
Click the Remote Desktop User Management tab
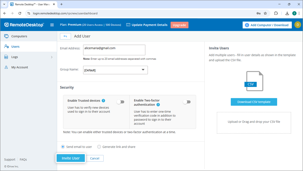click(32, 4)
